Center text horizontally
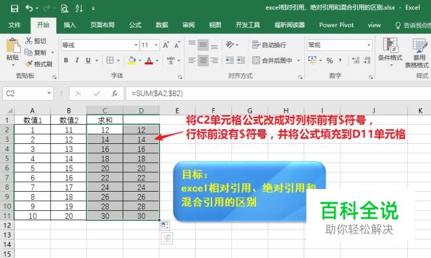 203,60
